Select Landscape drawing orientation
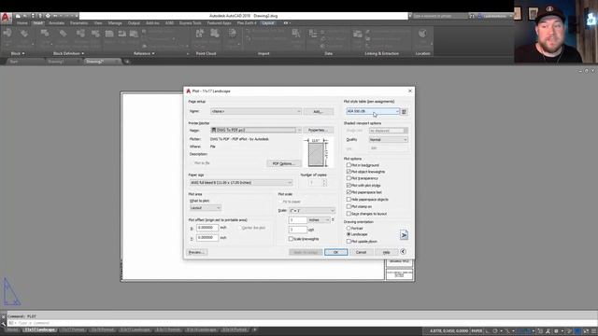 349,234
